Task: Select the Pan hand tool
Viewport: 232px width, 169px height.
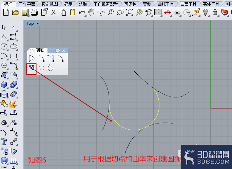Action: pyautogui.click(x=91, y=12)
